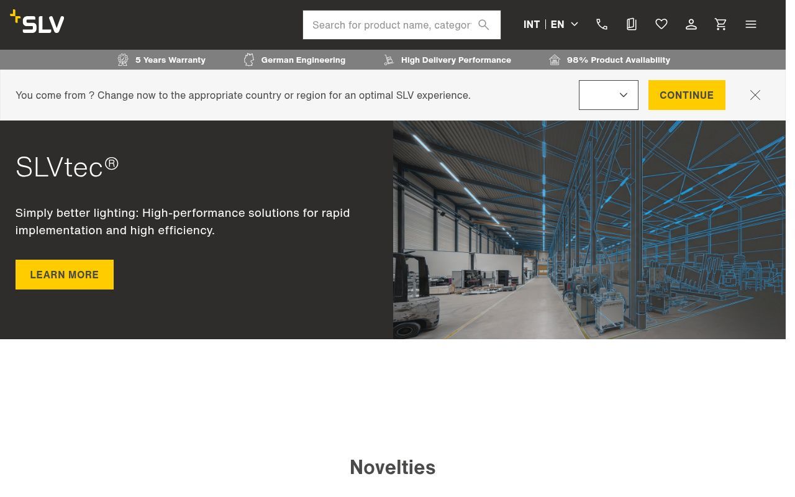Open the hamburger menu

click(751, 24)
